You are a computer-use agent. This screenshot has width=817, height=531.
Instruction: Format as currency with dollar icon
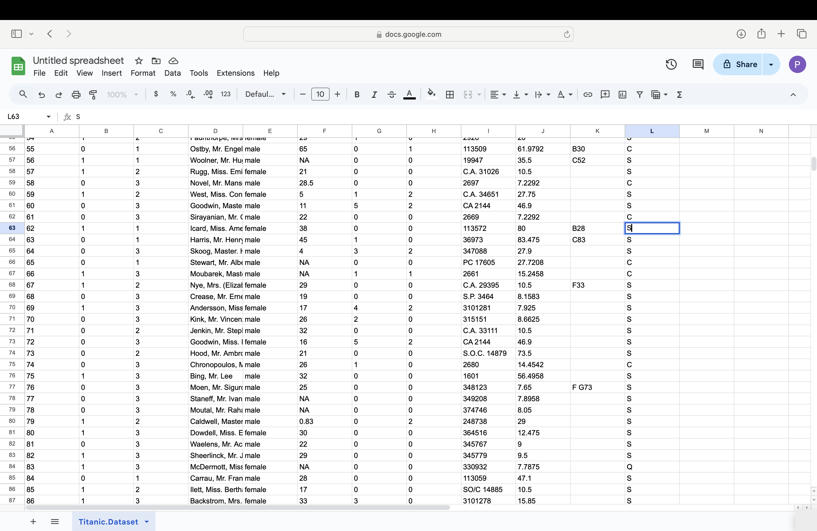[156, 94]
